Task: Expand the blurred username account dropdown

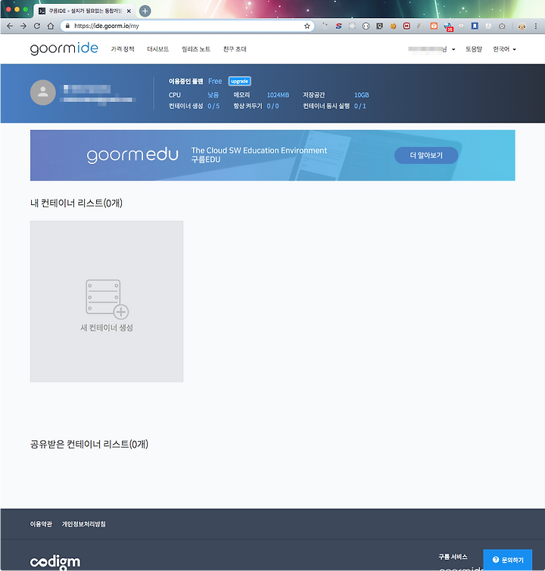Action: tap(431, 49)
